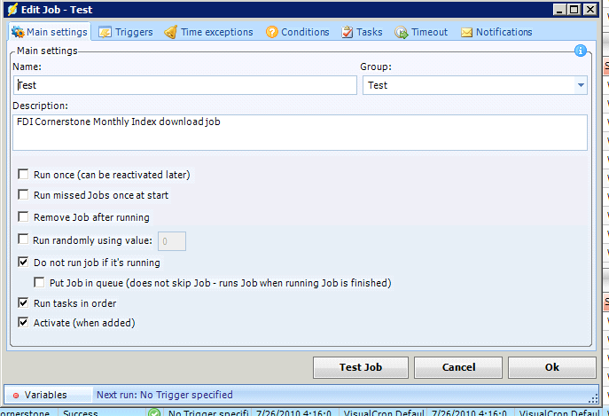Click the green success checkmark in background list

(154, 412)
